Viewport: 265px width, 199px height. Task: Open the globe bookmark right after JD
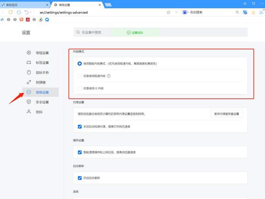34,20
